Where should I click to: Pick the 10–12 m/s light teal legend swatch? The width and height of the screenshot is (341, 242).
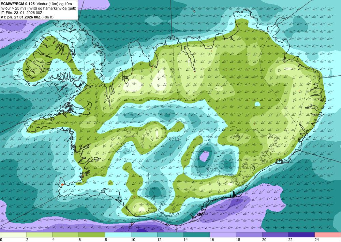(144, 235)
